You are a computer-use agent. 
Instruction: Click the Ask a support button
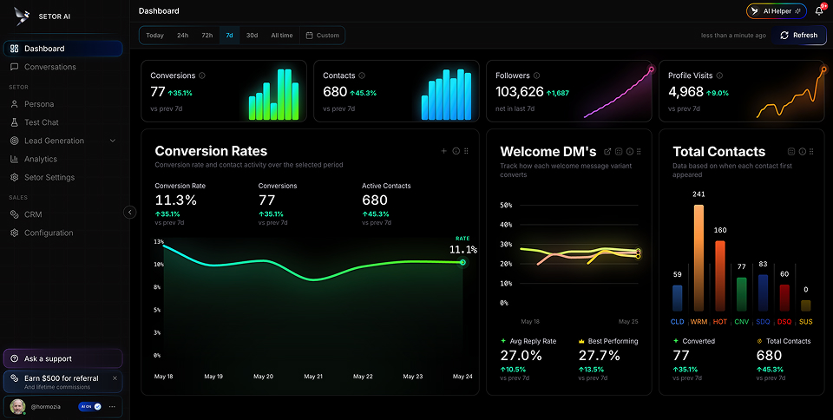tap(63, 358)
